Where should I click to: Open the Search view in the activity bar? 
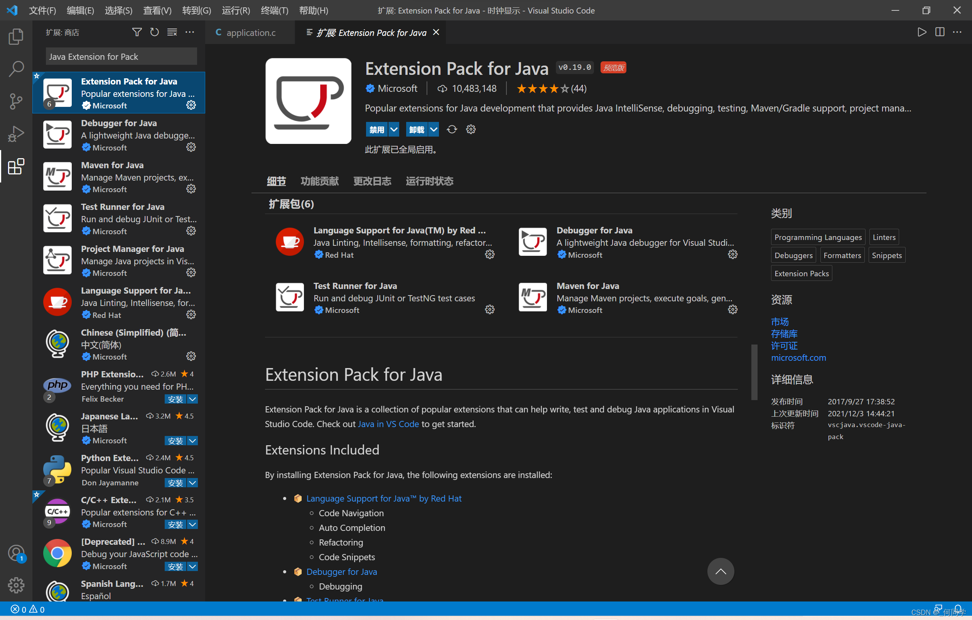click(16, 69)
